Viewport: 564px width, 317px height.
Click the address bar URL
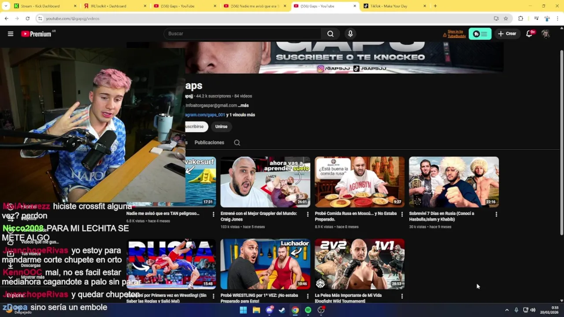coord(73,18)
